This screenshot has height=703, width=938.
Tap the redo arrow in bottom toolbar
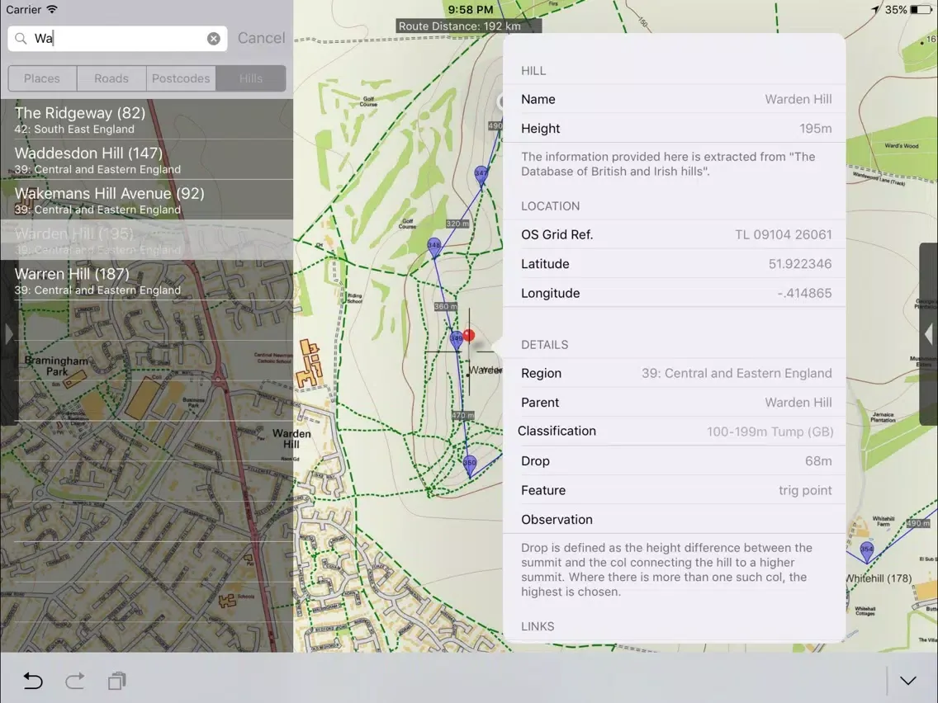(x=75, y=681)
